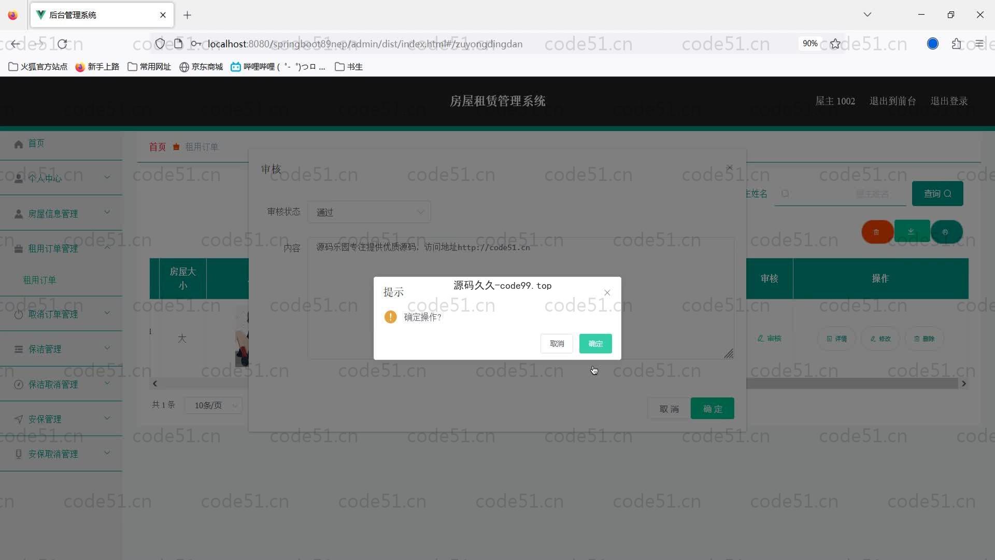
Task: Open a new browser tab
Action: click(187, 15)
